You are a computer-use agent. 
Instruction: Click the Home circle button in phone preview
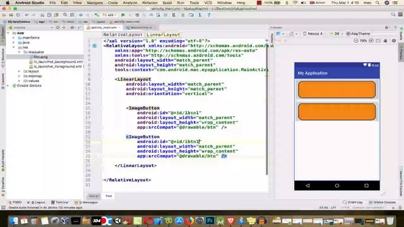click(337, 185)
